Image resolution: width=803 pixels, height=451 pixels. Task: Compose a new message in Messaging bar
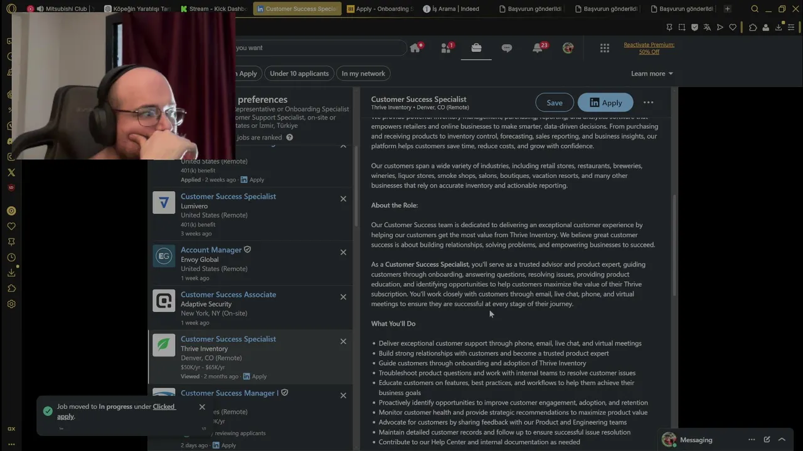pos(767,440)
